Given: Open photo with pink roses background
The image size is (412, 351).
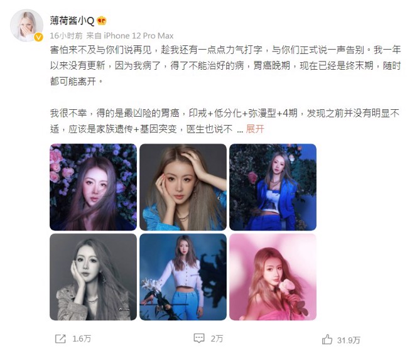Looking at the screenshot, I should point(94,187).
